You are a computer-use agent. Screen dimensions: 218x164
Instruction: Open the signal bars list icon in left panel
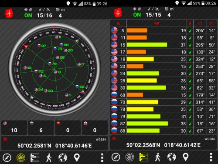tap(35, 157)
